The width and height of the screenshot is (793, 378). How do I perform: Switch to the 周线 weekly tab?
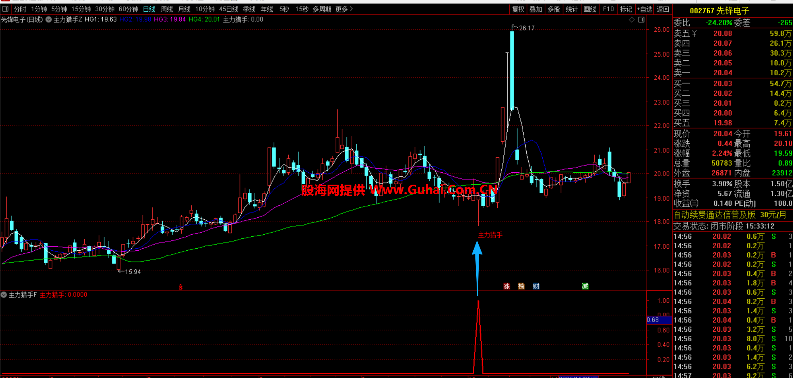[x=166, y=9]
